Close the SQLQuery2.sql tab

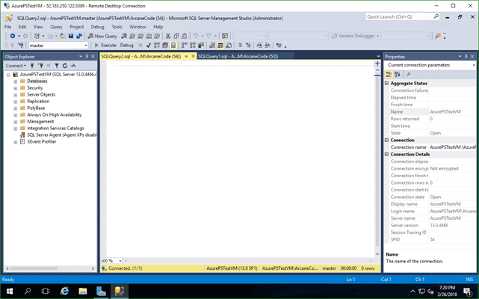pos(193,57)
